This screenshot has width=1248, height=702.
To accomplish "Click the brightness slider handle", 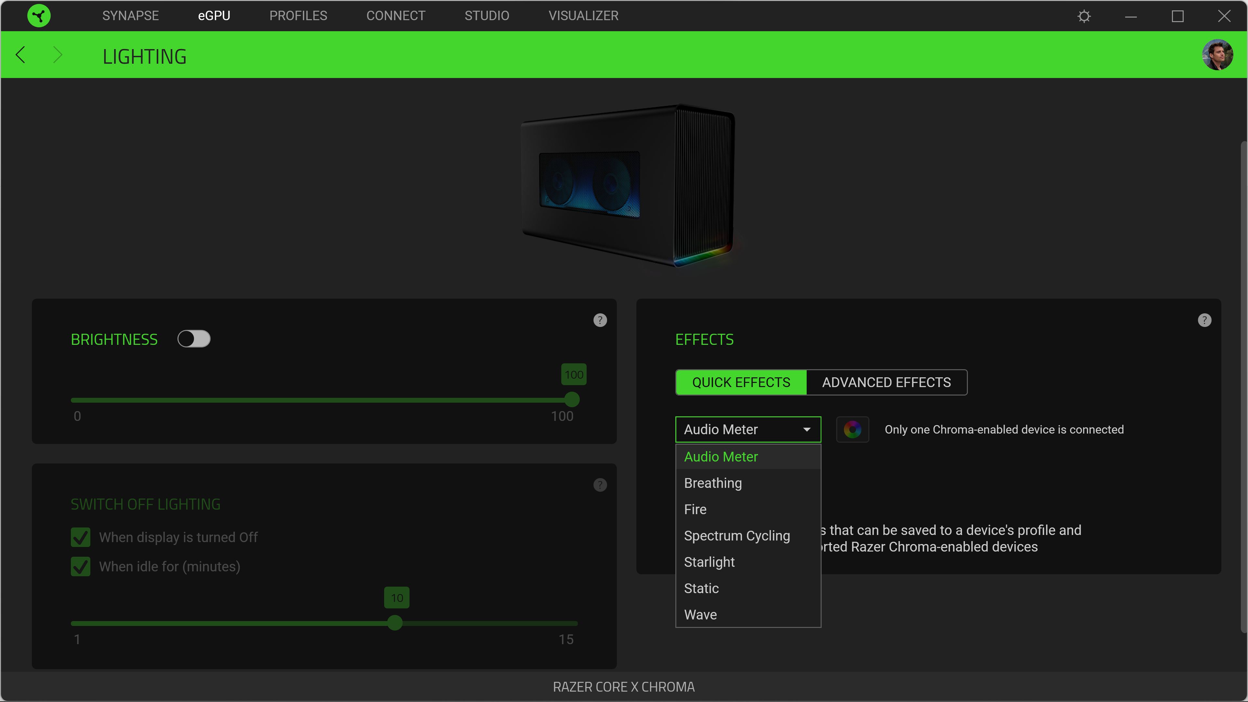I will 572,400.
